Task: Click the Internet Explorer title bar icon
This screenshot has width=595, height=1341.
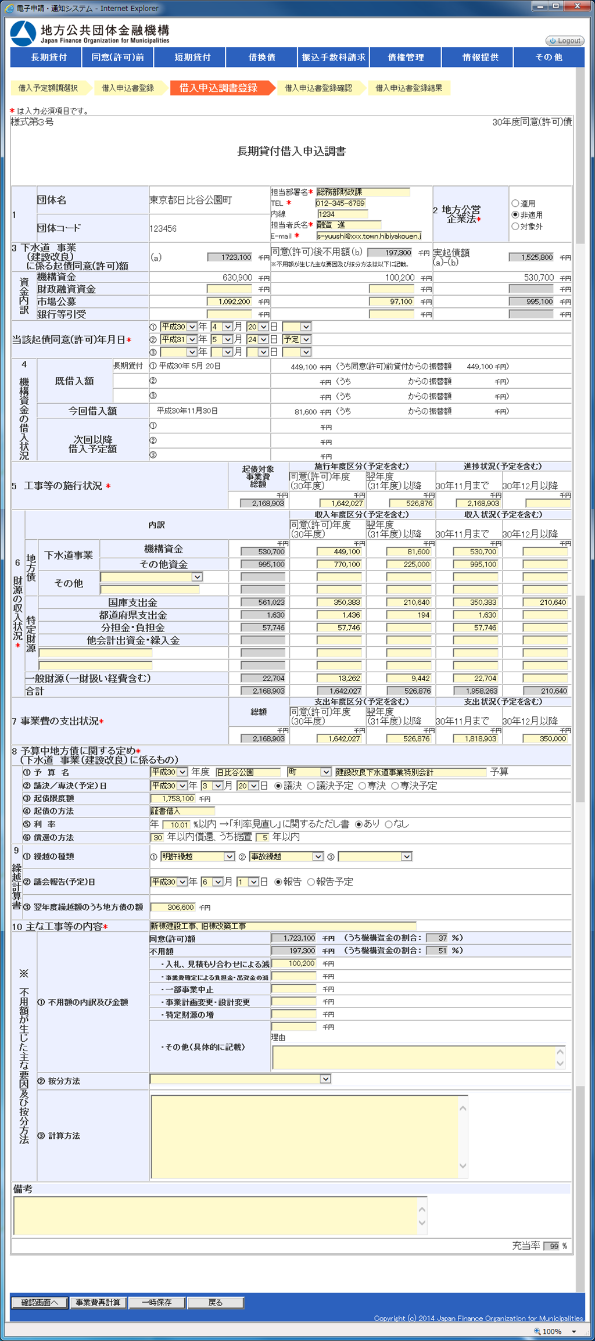Action: (9, 8)
